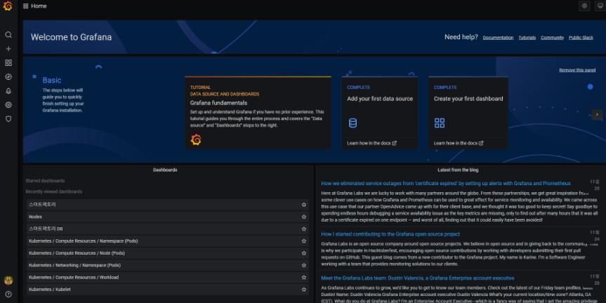
Task: Open Kubernetes / Compute Resources / Namespace (Pods)
Action: pyautogui.click(x=167, y=241)
